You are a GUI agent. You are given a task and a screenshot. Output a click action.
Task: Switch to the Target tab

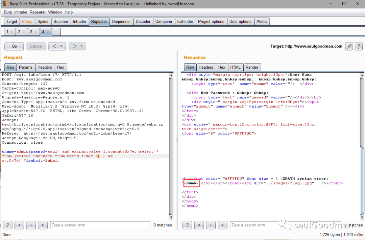[x=11, y=21]
